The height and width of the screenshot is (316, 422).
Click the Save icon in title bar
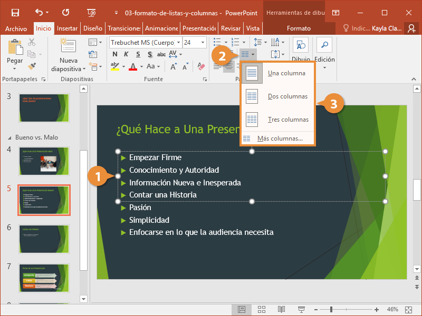pos(15,12)
